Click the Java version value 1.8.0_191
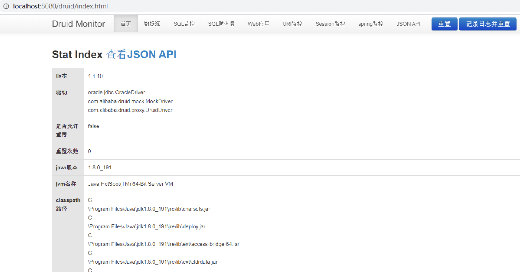This screenshot has width=520, height=272. [x=100, y=167]
